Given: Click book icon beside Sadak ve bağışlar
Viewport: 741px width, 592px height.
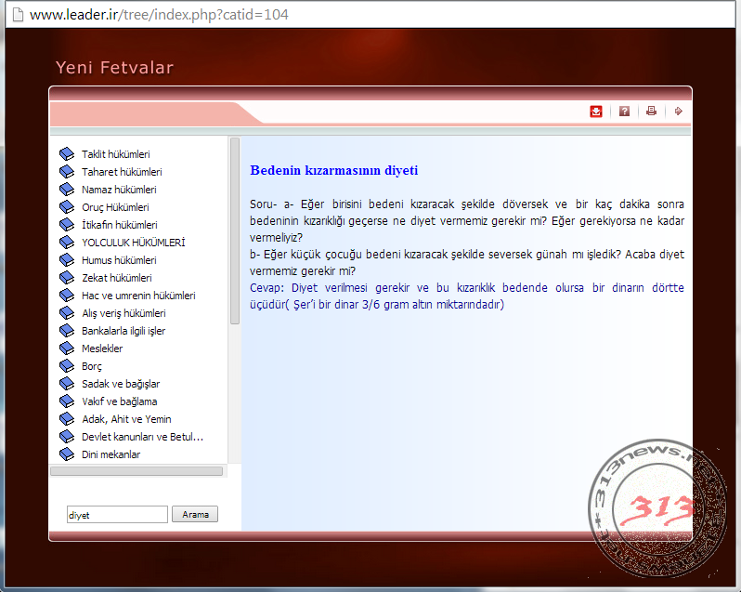Looking at the screenshot, I should (x=67, y=383).
